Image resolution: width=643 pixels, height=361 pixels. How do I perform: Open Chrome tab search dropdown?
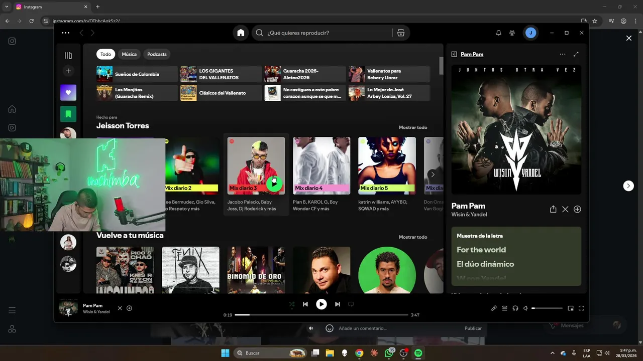(7, 7)
